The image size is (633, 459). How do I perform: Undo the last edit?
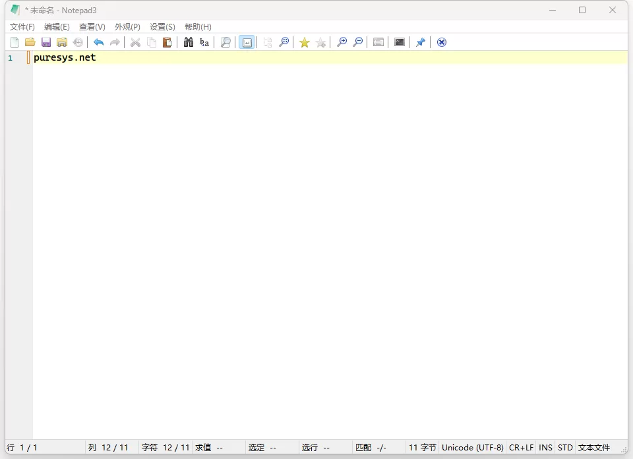point(98,42)
